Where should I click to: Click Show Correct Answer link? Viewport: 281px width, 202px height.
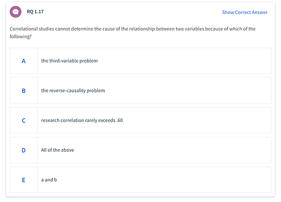coord(244,12)
